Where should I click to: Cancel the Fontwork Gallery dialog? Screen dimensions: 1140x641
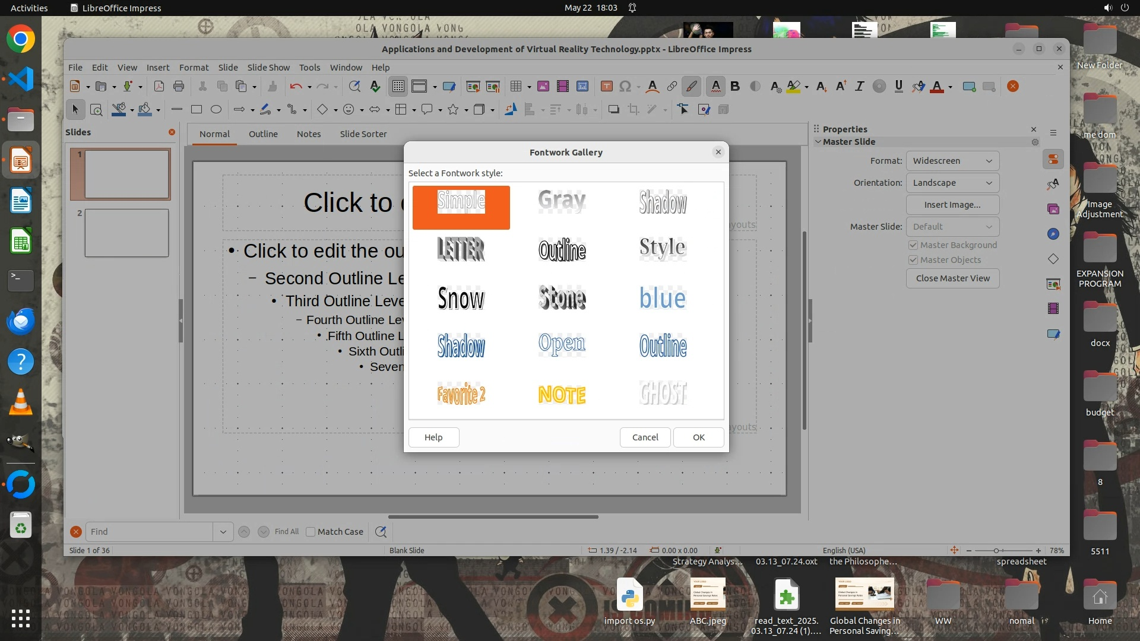point(645,437)
